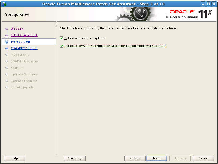
Task: Open the Help button
Action: 15,159
